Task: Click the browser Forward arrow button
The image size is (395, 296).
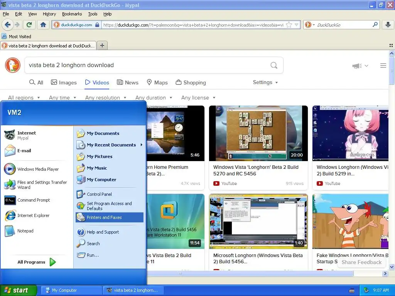Action: 17,25
